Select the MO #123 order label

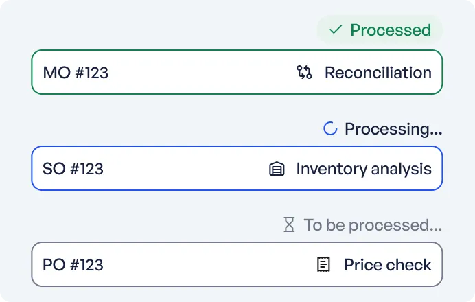tap(76, 72)
